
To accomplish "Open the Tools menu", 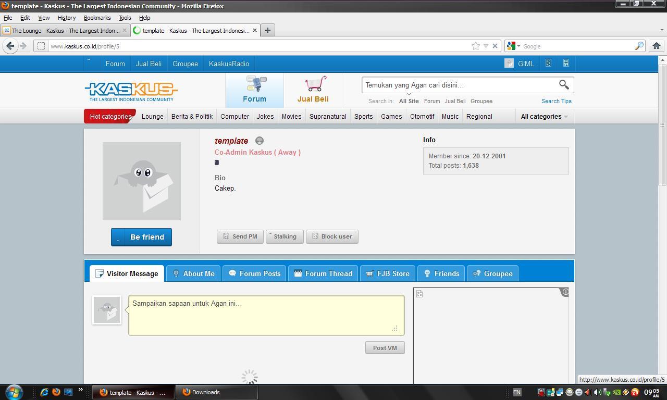I will pos(125,18).
